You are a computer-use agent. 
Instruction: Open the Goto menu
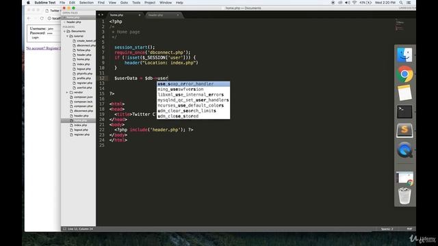point(124,3)
